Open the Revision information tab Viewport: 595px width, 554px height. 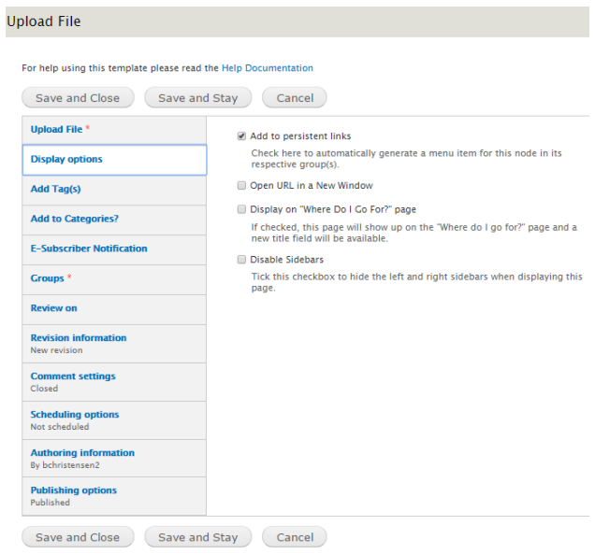click(114, 343)
